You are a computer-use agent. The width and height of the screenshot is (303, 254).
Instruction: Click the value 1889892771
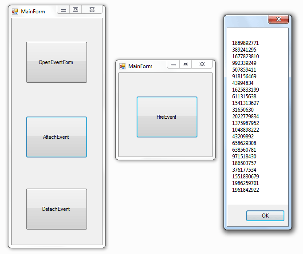[245, 43]
